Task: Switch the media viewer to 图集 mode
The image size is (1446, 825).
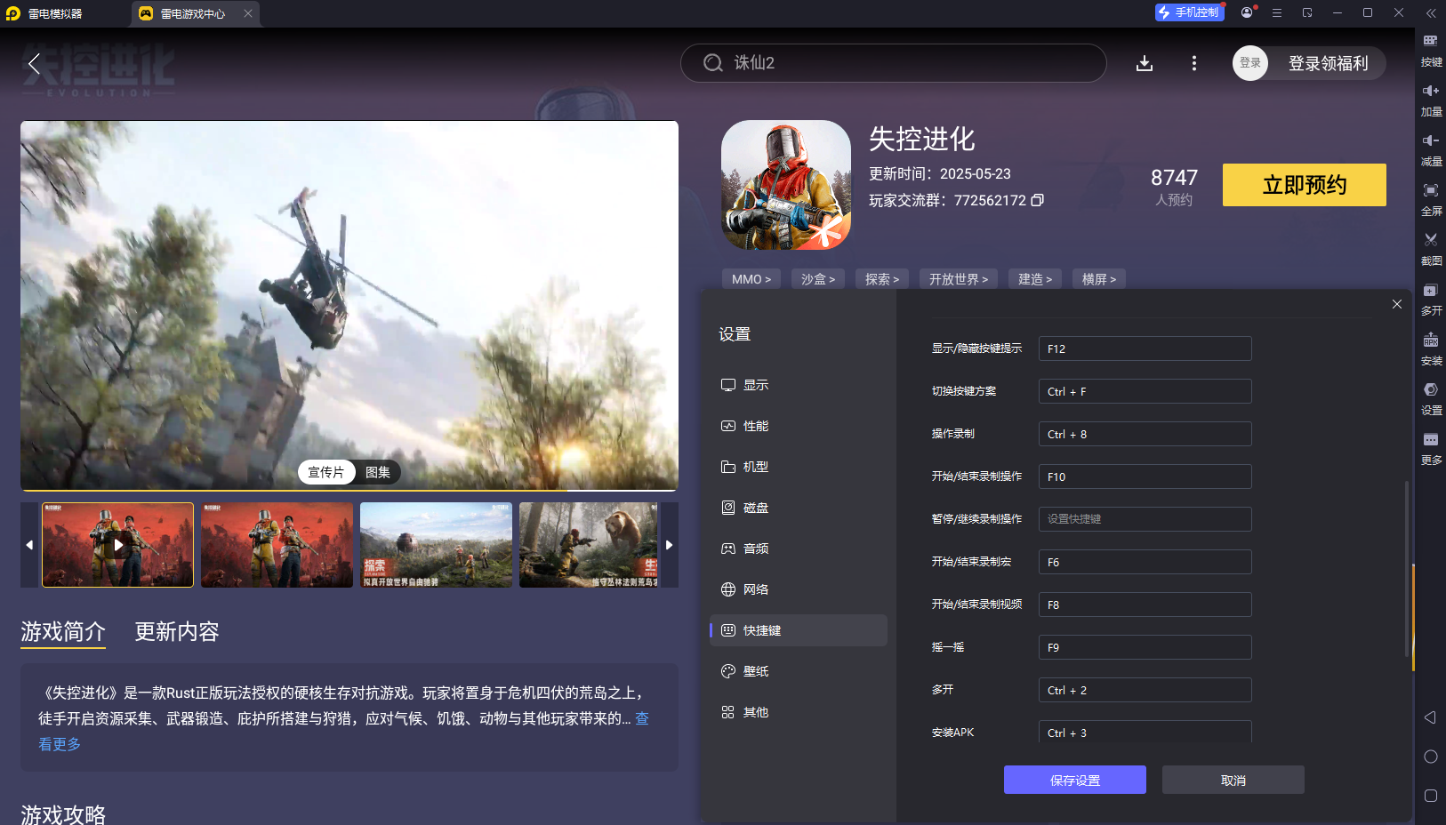Action: [377, 472]
